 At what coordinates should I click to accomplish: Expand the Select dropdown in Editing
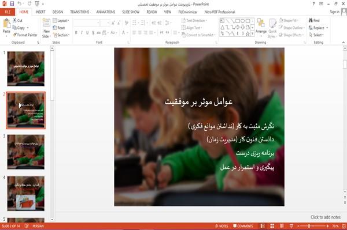pyautogui.click(x=316, y=35)
